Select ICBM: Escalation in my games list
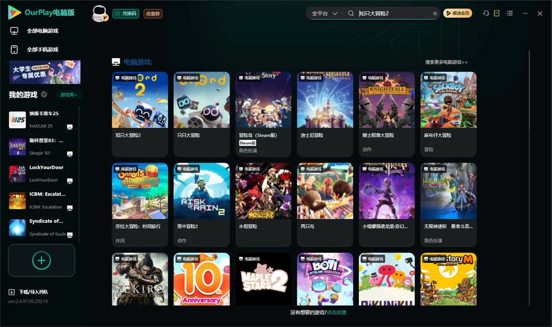This screenshot has height=327, width=552. [x=43, y=201]
